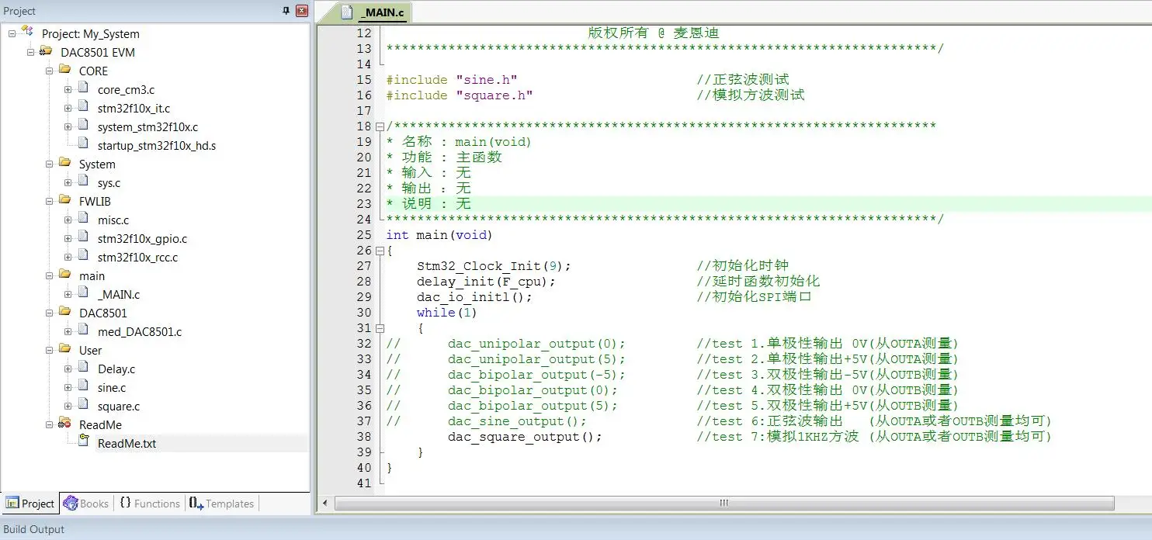Select square.c in the project tree
The width and height of the screenshot is (1152, 540).
click(x=119, y=406)
